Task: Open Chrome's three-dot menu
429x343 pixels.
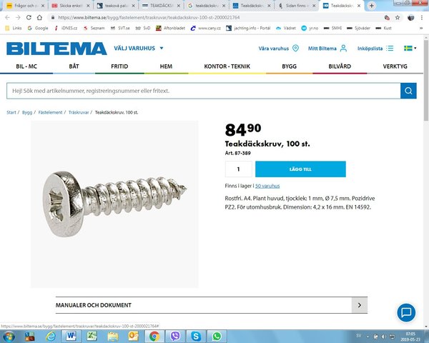Action: pyautogui.click(x=421, y=17)
